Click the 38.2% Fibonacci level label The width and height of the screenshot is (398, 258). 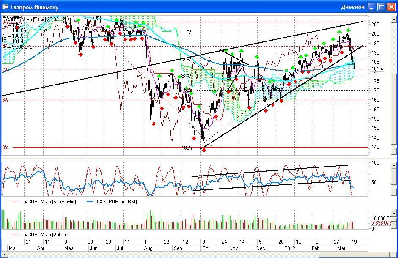pyautogui.click(x=187, y=77)
